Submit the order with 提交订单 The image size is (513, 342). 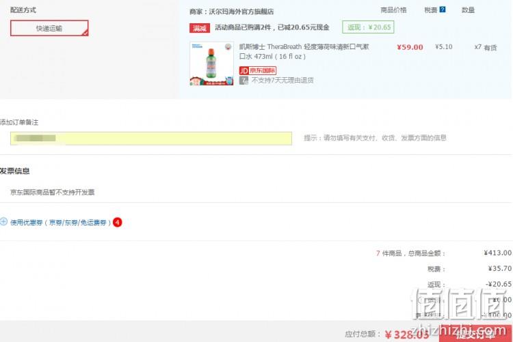point(475,334)
